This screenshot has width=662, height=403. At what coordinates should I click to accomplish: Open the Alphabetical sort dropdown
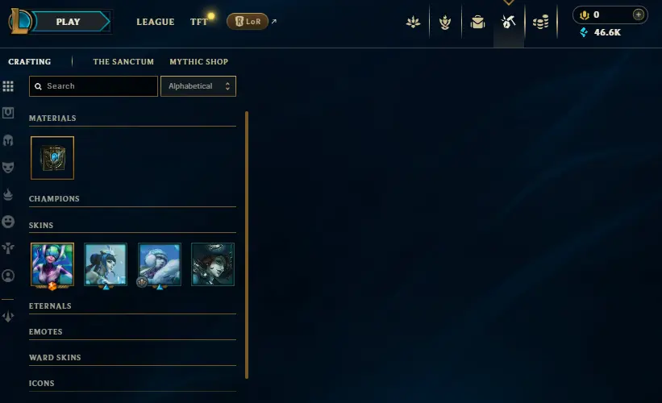pyautogui.click(x=198, y=86)
